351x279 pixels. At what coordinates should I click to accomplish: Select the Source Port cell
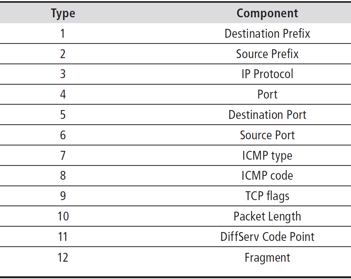[267, 135]
